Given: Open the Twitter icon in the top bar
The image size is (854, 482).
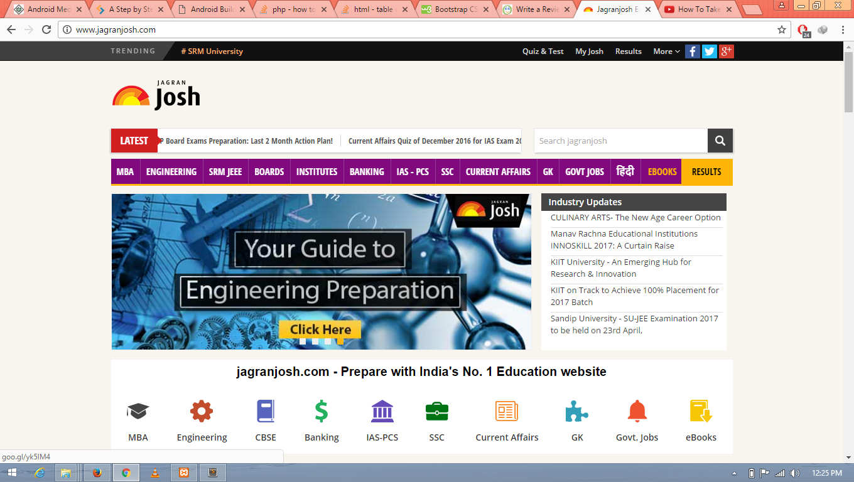Looking at the screenshot, I should (x=710, y=51).
